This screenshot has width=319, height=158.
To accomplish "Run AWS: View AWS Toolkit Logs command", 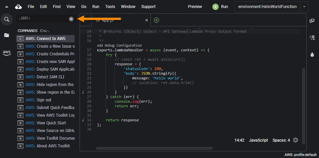I will pos(45,115).
